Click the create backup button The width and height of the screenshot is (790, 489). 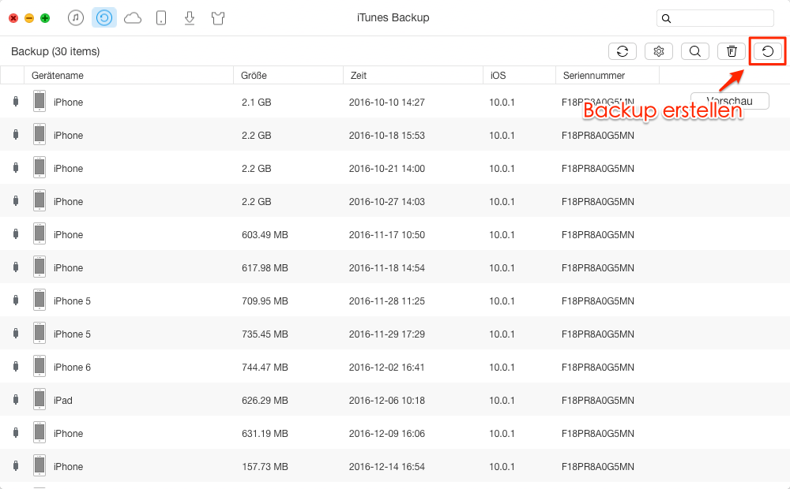767,51
